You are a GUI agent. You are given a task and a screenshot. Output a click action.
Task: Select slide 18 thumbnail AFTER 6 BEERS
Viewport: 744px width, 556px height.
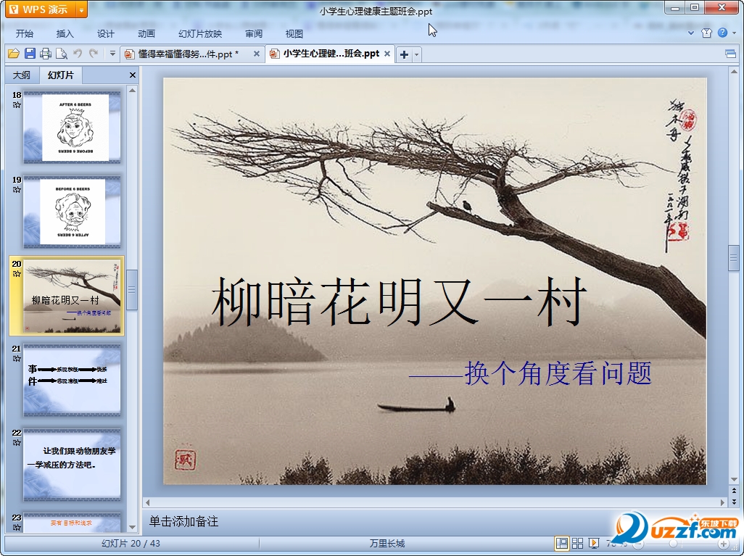tap(72, 128)
